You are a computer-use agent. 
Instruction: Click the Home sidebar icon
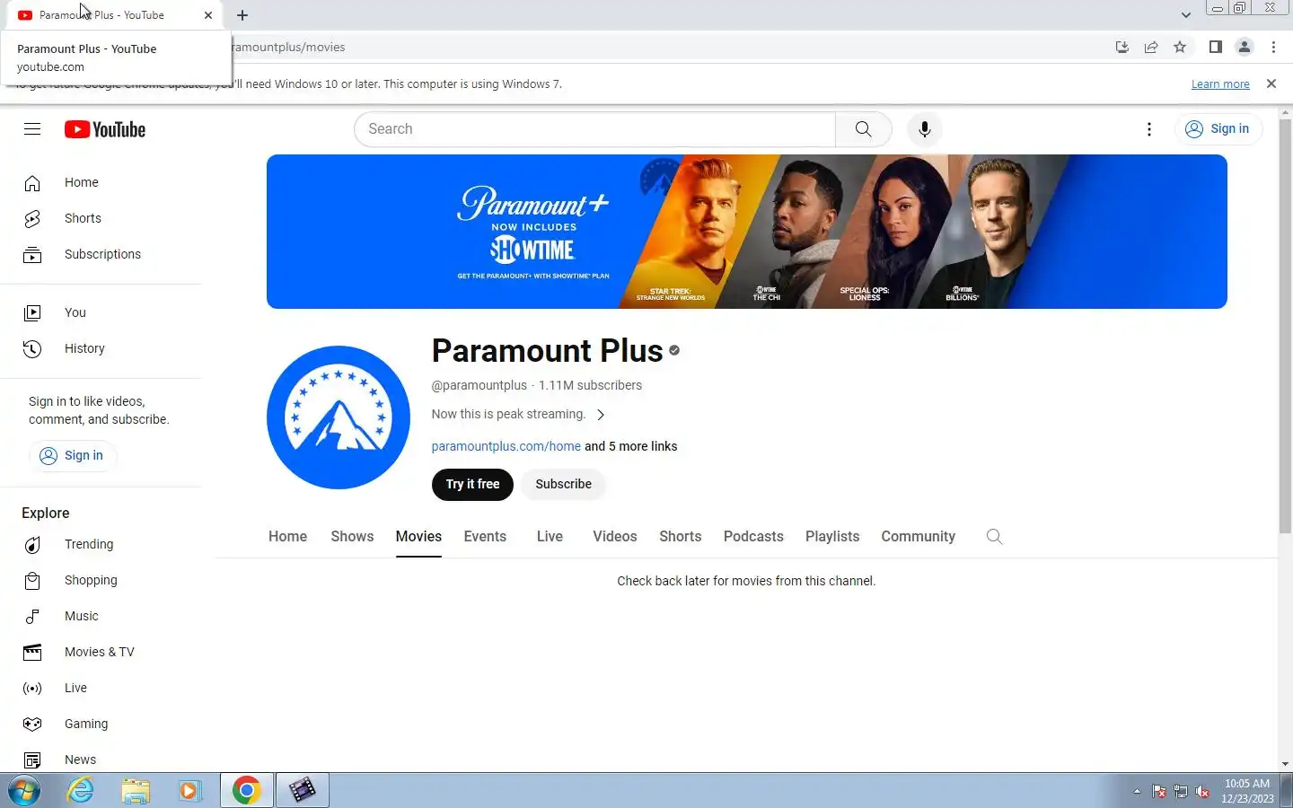(x=32, y=183)
